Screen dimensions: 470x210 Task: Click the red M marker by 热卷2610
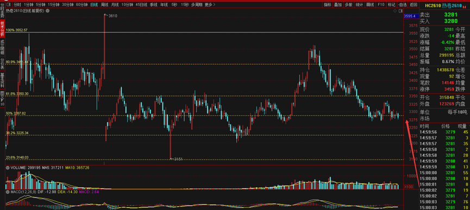click(465, 7)
